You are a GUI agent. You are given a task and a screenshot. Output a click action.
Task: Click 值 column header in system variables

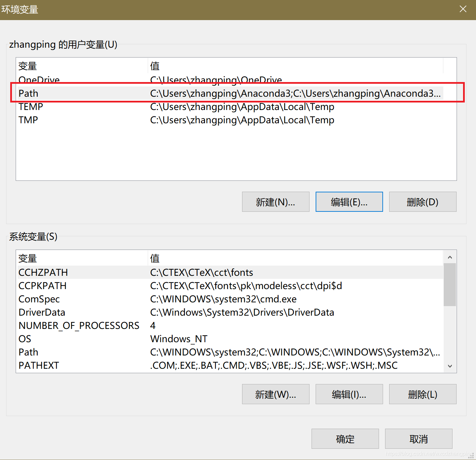(x=296, y=258)
